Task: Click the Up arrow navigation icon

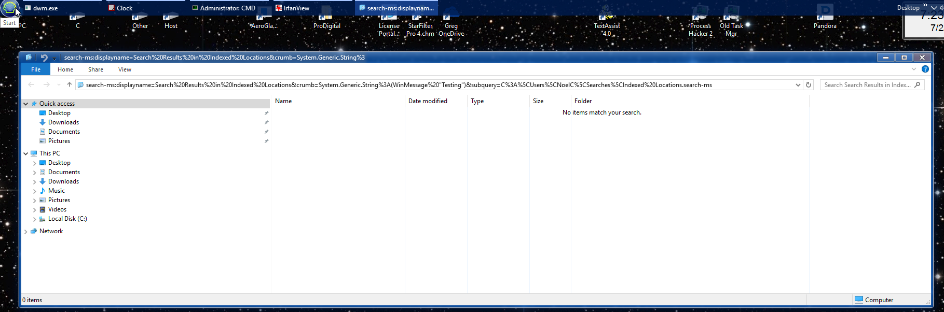Action: click(x=69, y=85)
